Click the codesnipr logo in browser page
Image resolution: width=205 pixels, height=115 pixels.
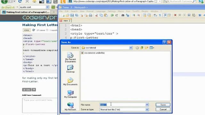pos(40,18)
